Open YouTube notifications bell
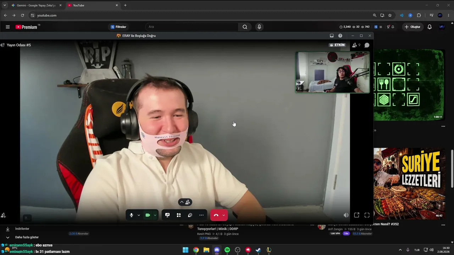This screenshot has width=454, height=255. pyautogui.click(x=430, y=27)
